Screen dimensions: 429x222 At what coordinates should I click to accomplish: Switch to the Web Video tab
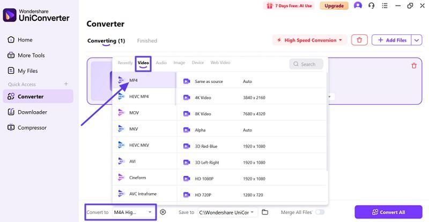pos(220,63)
